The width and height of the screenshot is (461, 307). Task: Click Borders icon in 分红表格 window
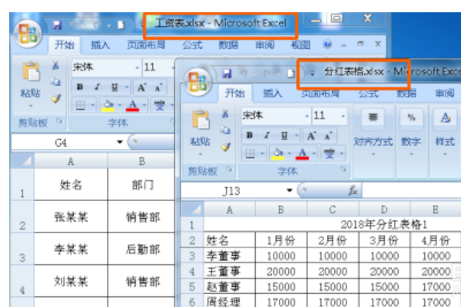(x=250, y=153)
